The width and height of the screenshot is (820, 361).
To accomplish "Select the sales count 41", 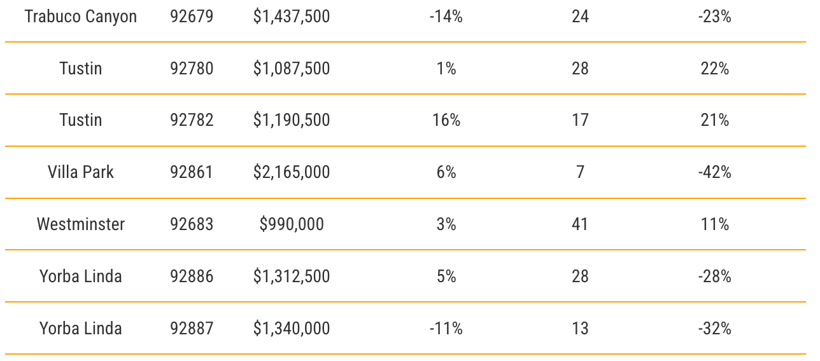I will tap(580, 224).
